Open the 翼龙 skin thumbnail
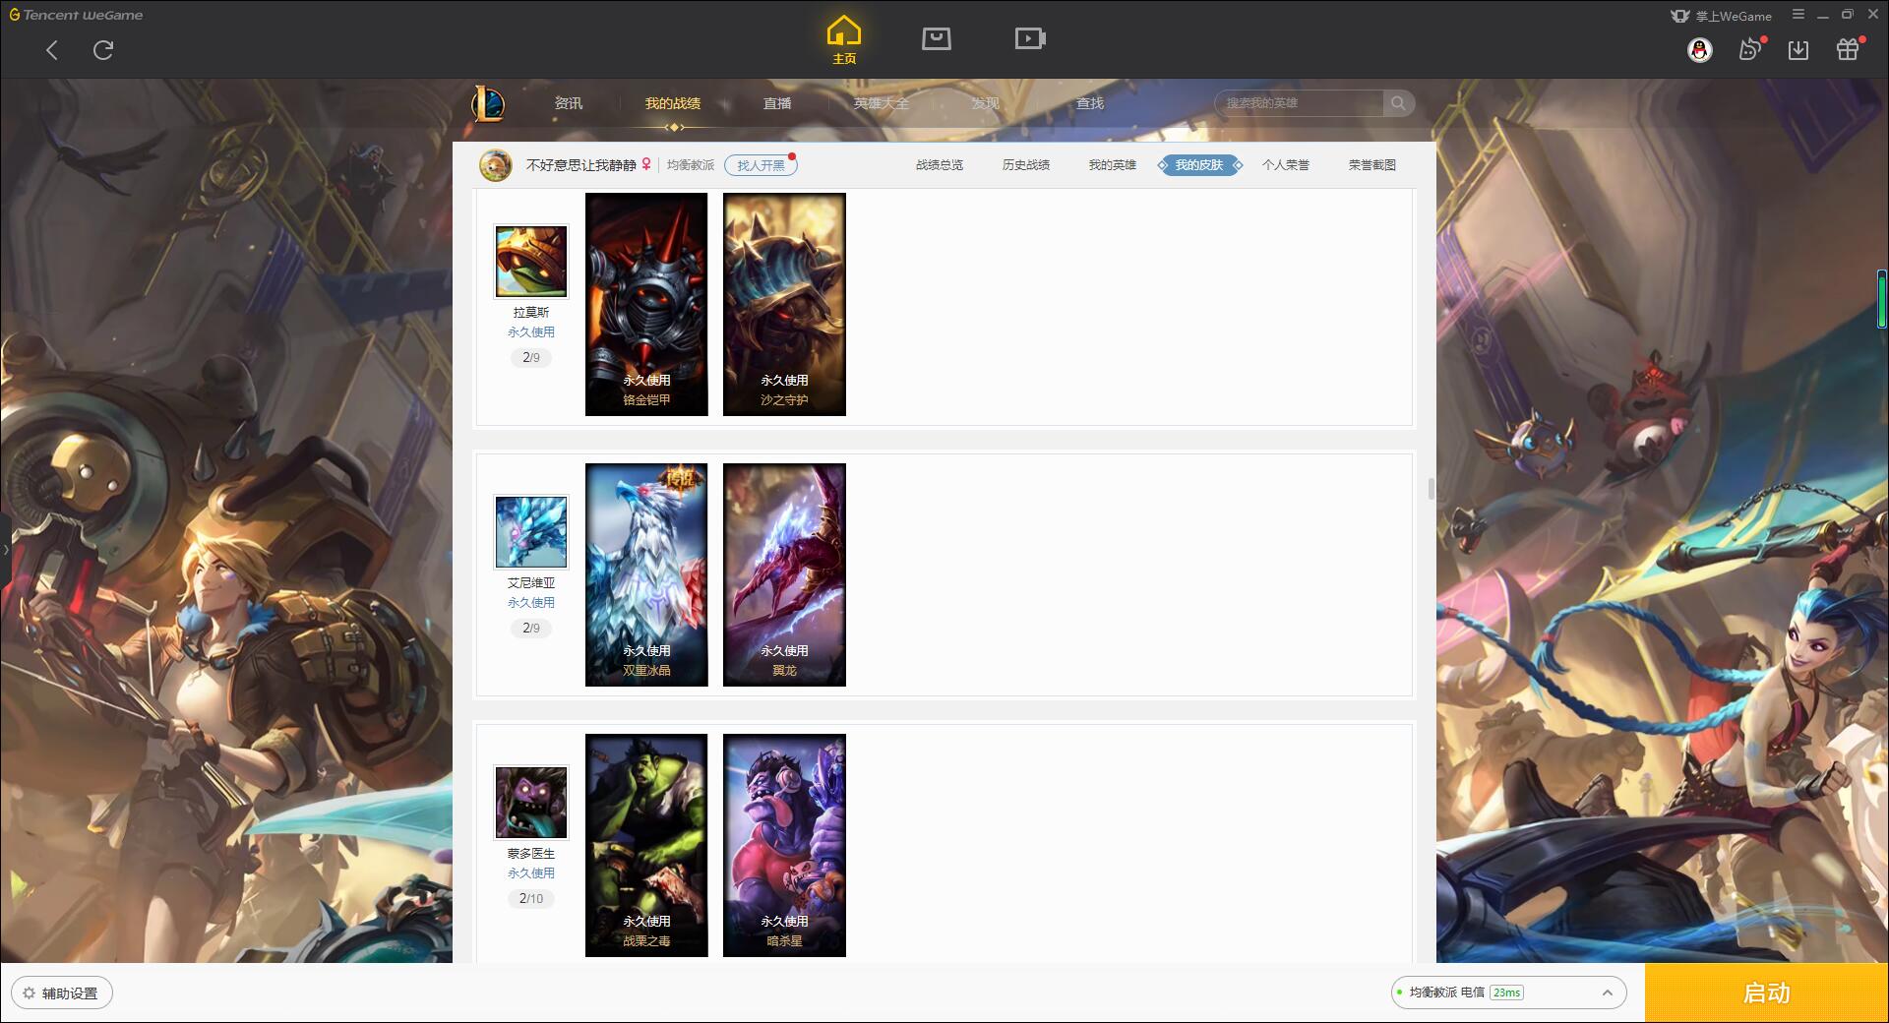The width and height of the screenshot is (1889, 1023). pos(784,574)
